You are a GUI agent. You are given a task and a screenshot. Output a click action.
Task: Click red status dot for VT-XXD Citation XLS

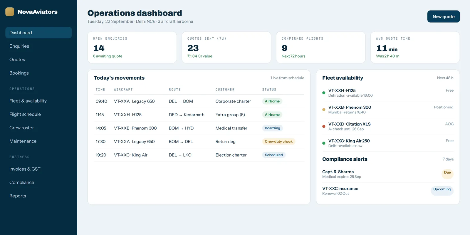(x=324, y=126)
